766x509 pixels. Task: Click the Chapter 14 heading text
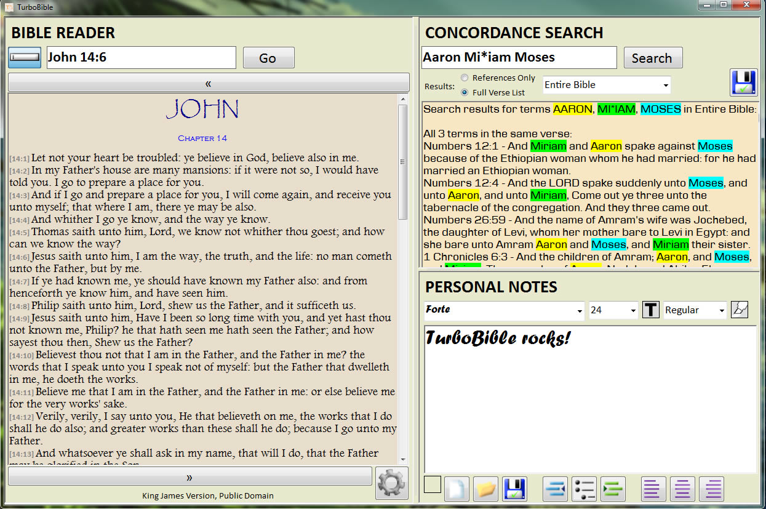202,138
